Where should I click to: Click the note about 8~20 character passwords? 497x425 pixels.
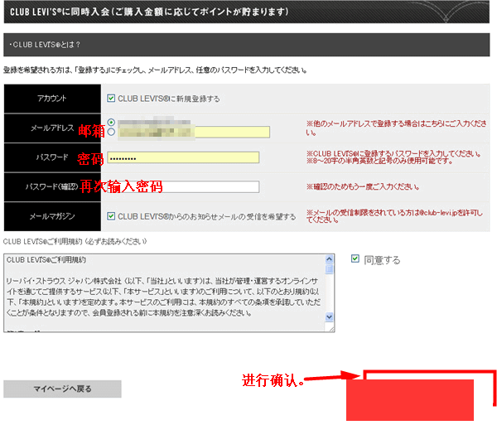379,161
